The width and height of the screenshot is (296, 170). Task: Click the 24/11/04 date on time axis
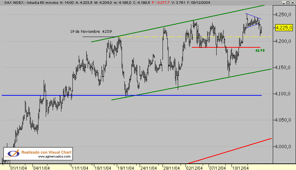point(149,168)
